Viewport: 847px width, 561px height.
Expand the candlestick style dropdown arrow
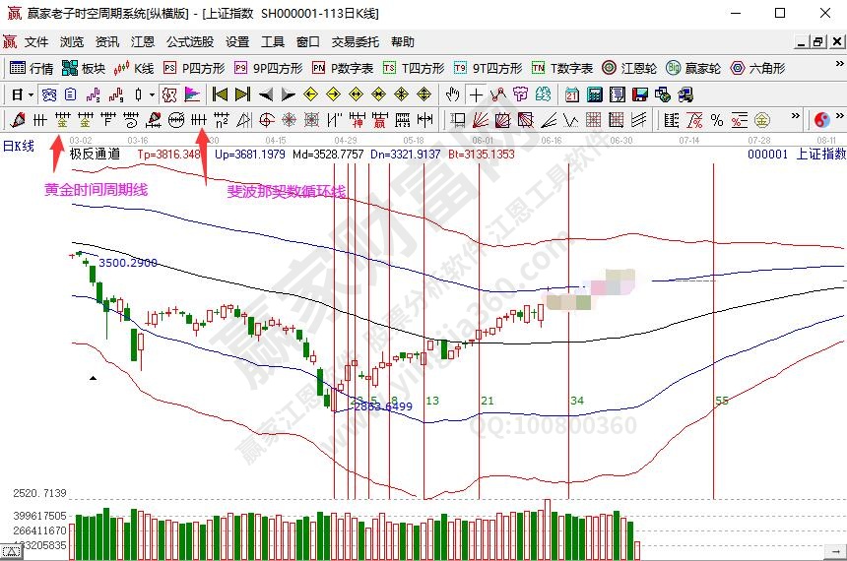(x=151, y=94)
